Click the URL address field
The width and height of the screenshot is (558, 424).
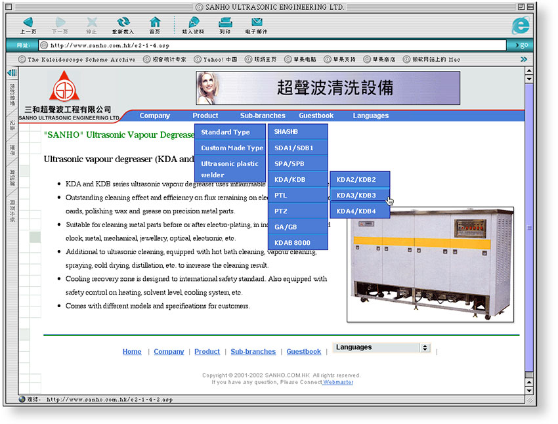point(272,45)
